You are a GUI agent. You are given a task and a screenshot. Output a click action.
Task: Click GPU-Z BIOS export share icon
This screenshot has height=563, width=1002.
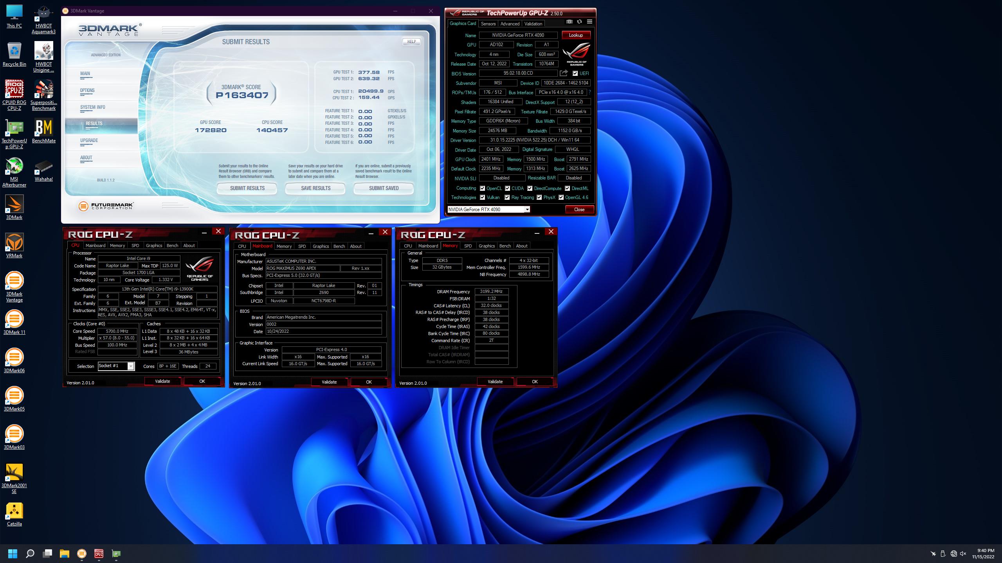click(x=564, y=73)
